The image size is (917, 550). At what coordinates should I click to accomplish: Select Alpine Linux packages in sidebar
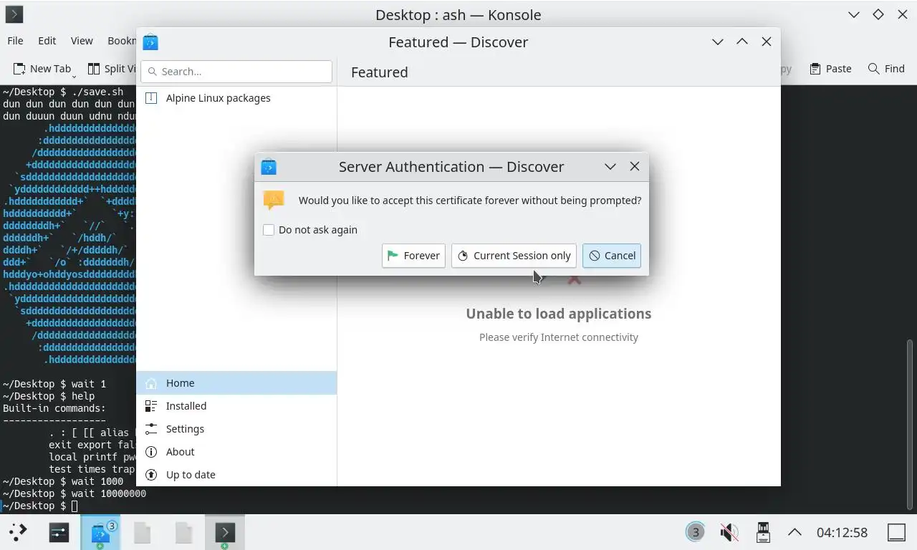[236, 98]
